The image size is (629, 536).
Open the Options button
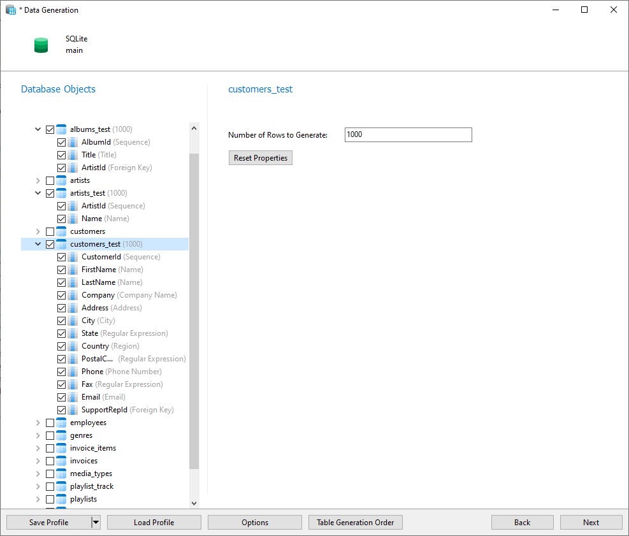[x=255, y=523]
